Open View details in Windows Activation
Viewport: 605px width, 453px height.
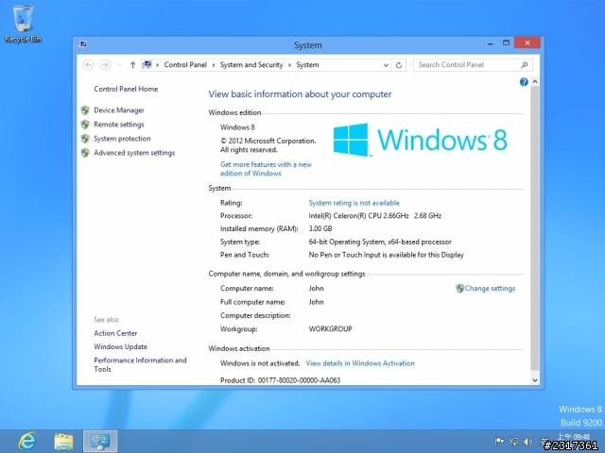(360, 363)
